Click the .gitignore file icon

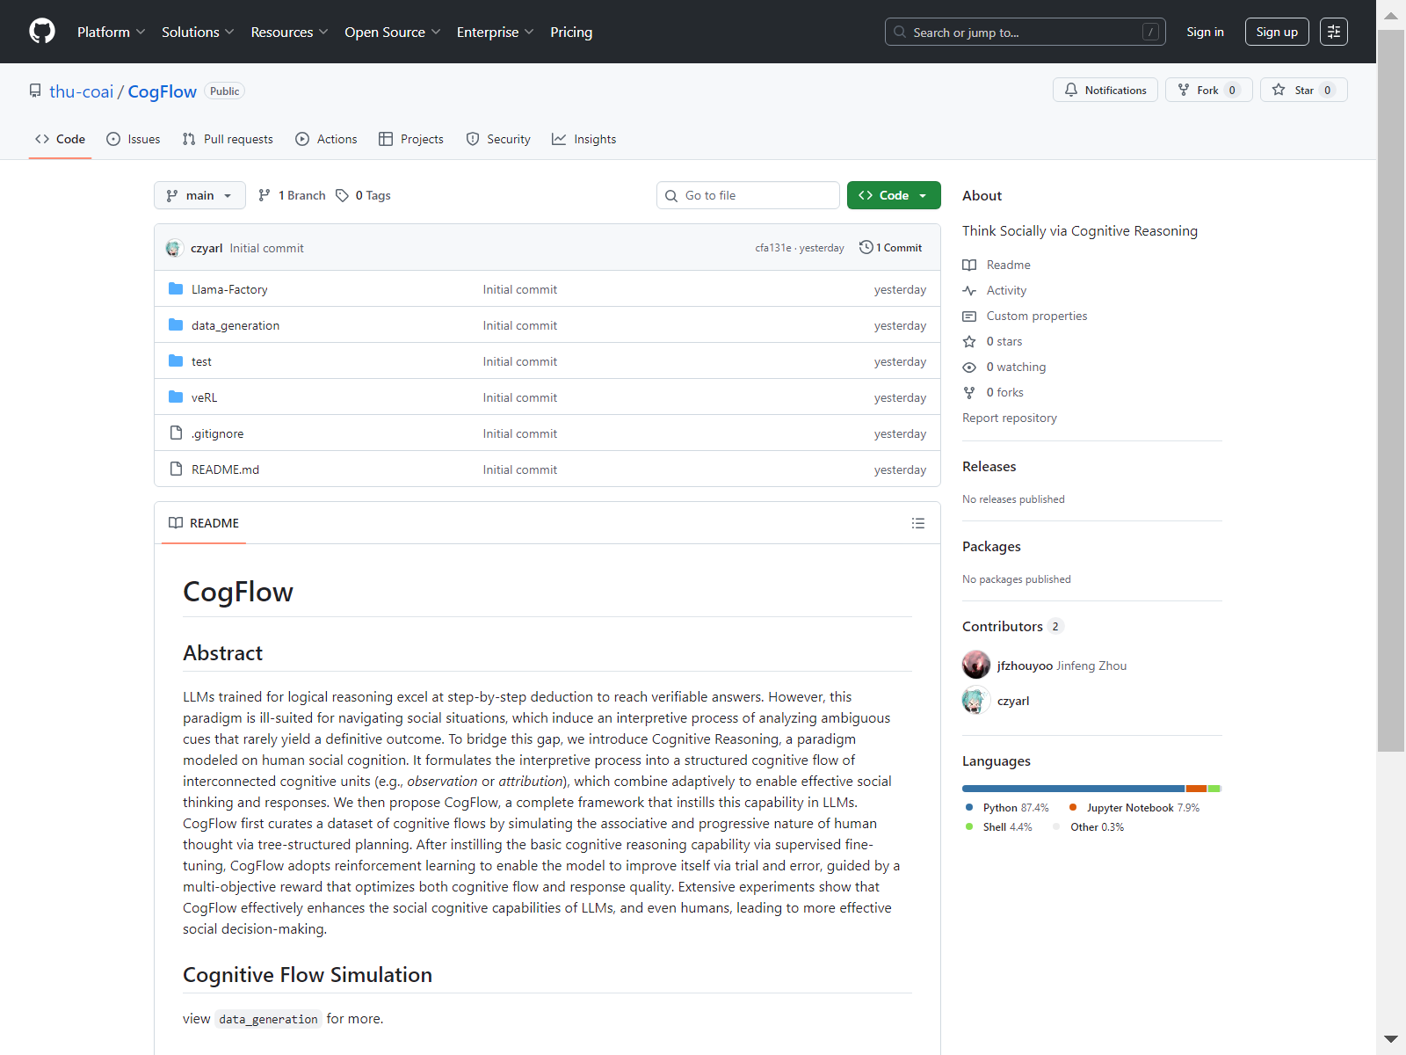[176, 433]
